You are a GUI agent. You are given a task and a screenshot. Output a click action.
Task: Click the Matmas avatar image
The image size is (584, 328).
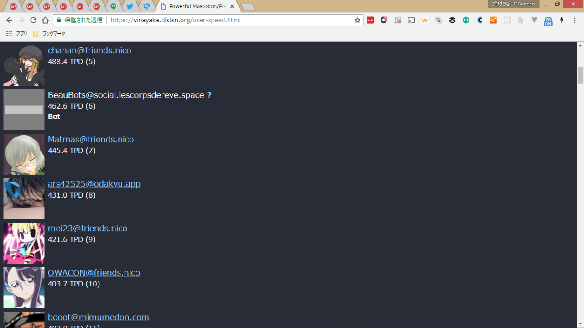click(x=24, y=154)
